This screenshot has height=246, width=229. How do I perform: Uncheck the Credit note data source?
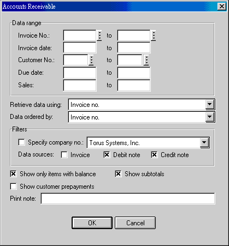click(154, 155)
